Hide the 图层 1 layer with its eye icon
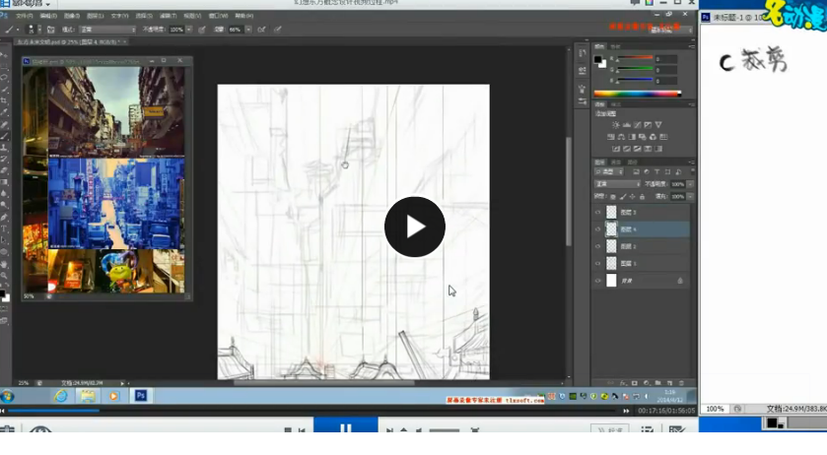 (597, 263)
